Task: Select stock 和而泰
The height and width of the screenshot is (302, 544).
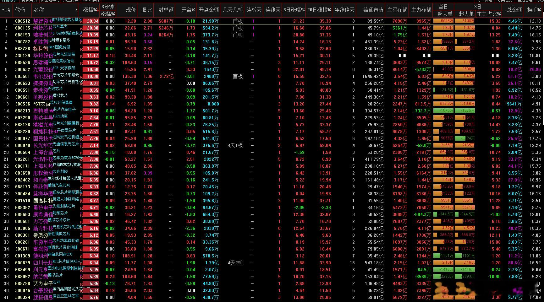Action: [41, 180]
